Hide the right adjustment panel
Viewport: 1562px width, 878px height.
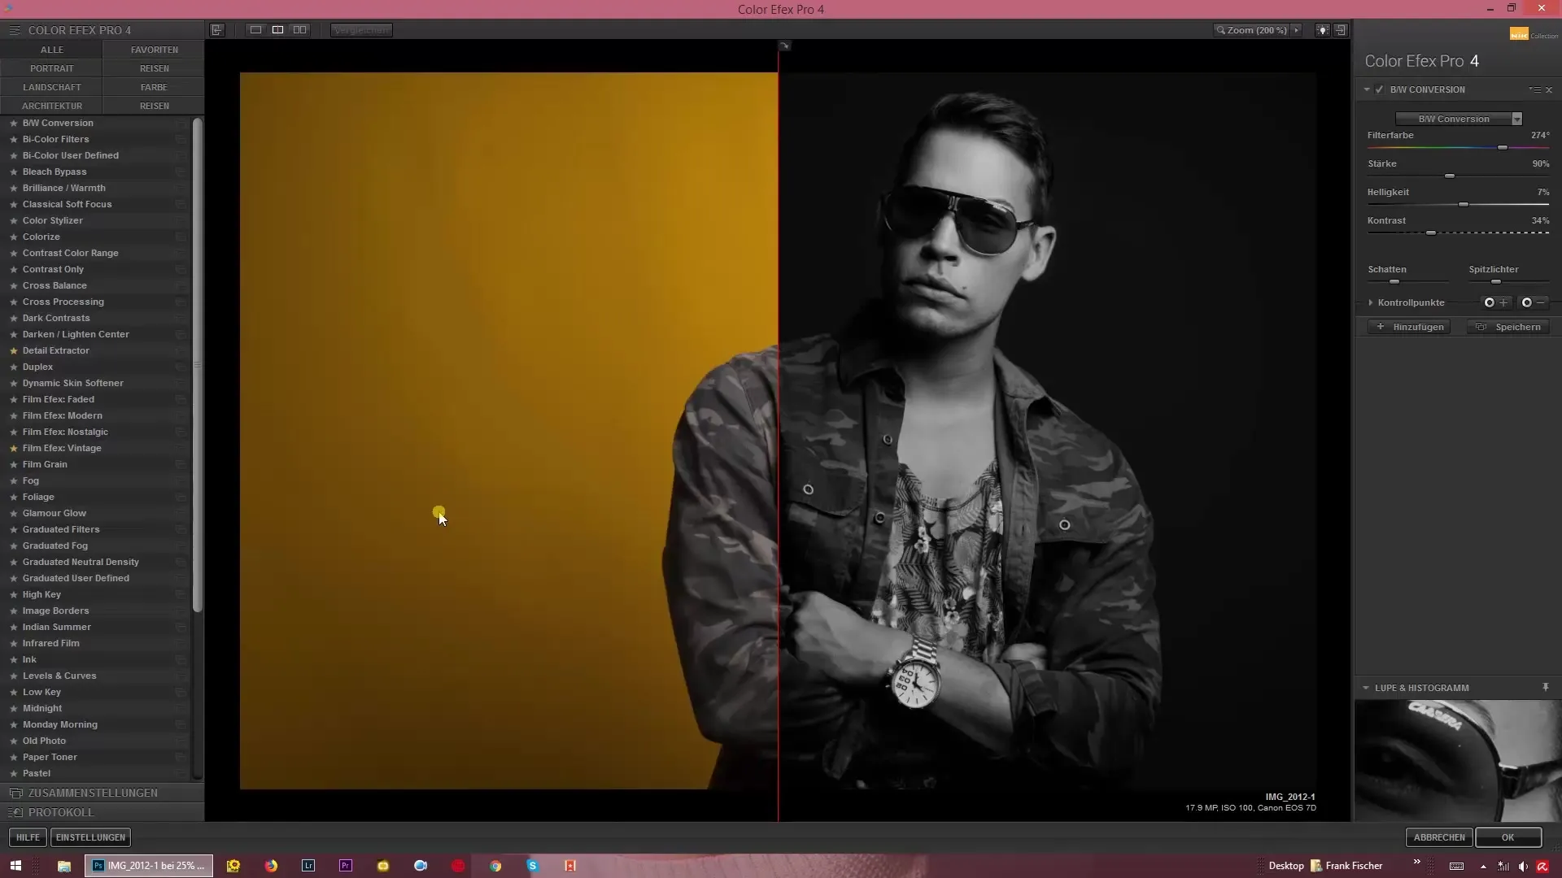pos(1341,30)
